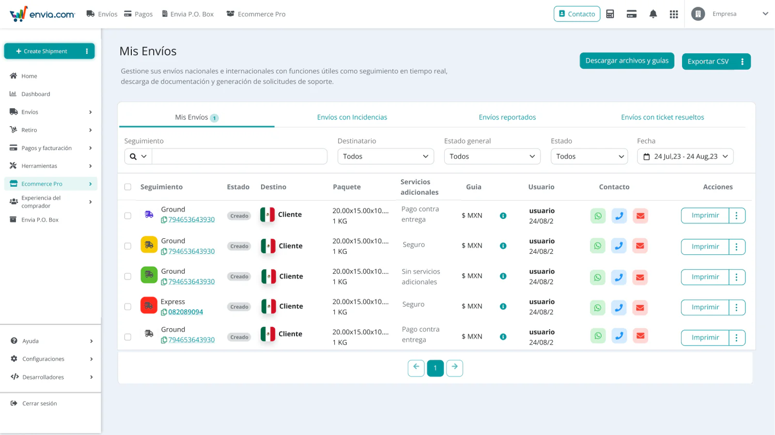Switch to Envíos con ticket resueltos tab
The height and width of the screenshot is (435, 775).
[x=663, y=117]
